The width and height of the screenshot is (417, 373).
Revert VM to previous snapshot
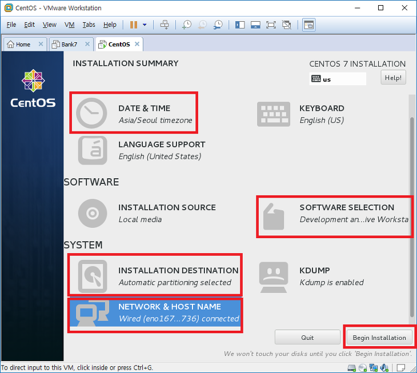click(203, 25)
